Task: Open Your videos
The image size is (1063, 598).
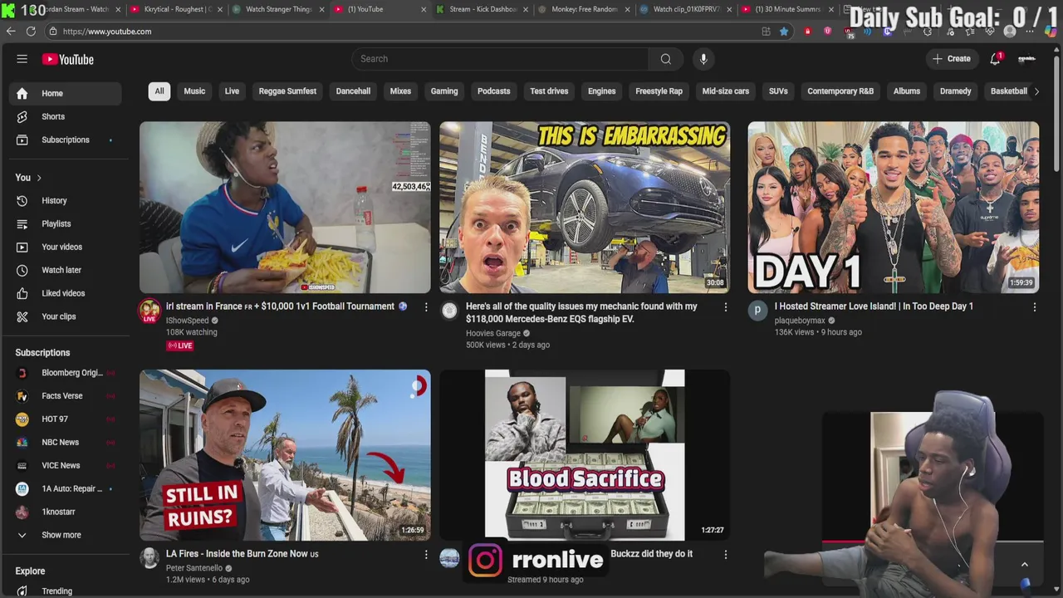Action: (x=66, y=247)
